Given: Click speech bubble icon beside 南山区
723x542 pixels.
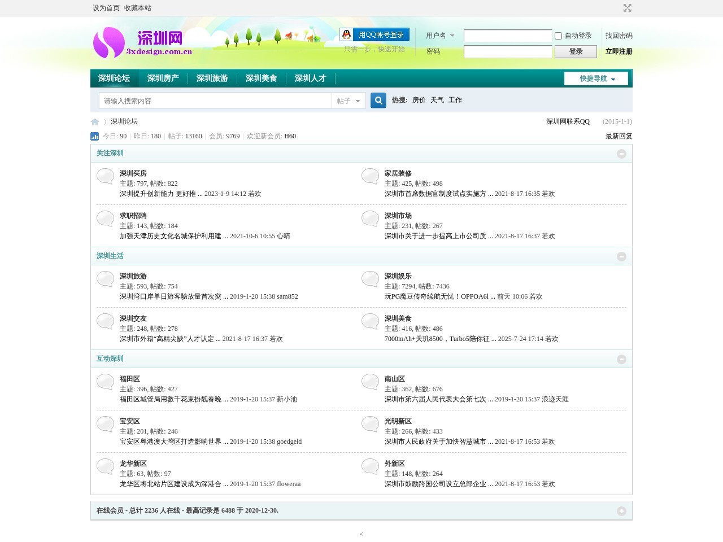Looking at the screenshot, I should [370, 382].
